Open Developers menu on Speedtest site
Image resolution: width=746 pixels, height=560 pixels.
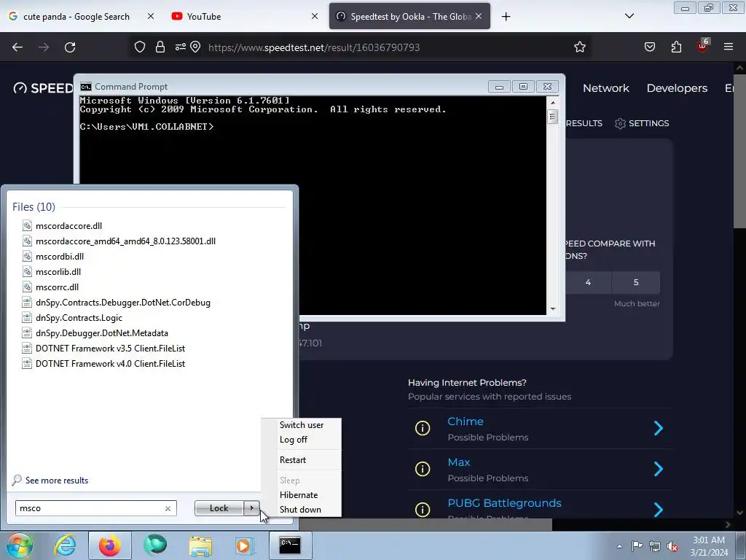(677, 88)
